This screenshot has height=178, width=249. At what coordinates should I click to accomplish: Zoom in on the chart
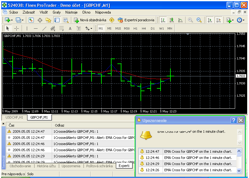[190, 20]
